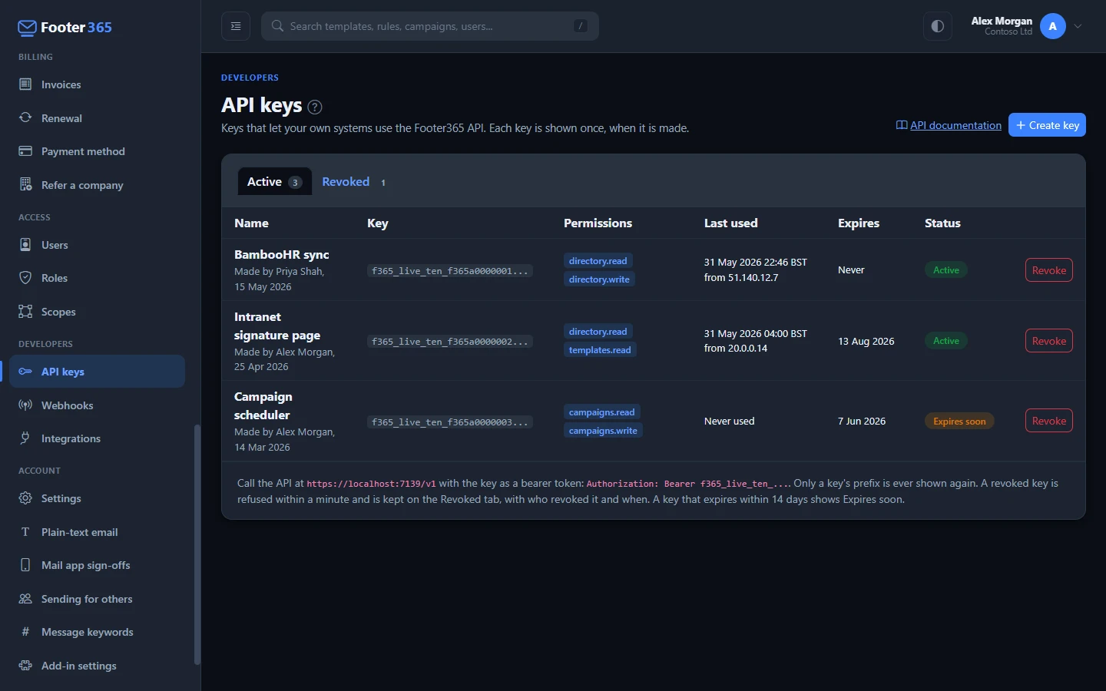Click the Users icon in sidebar
The image size is (1106, 691).
25,245
